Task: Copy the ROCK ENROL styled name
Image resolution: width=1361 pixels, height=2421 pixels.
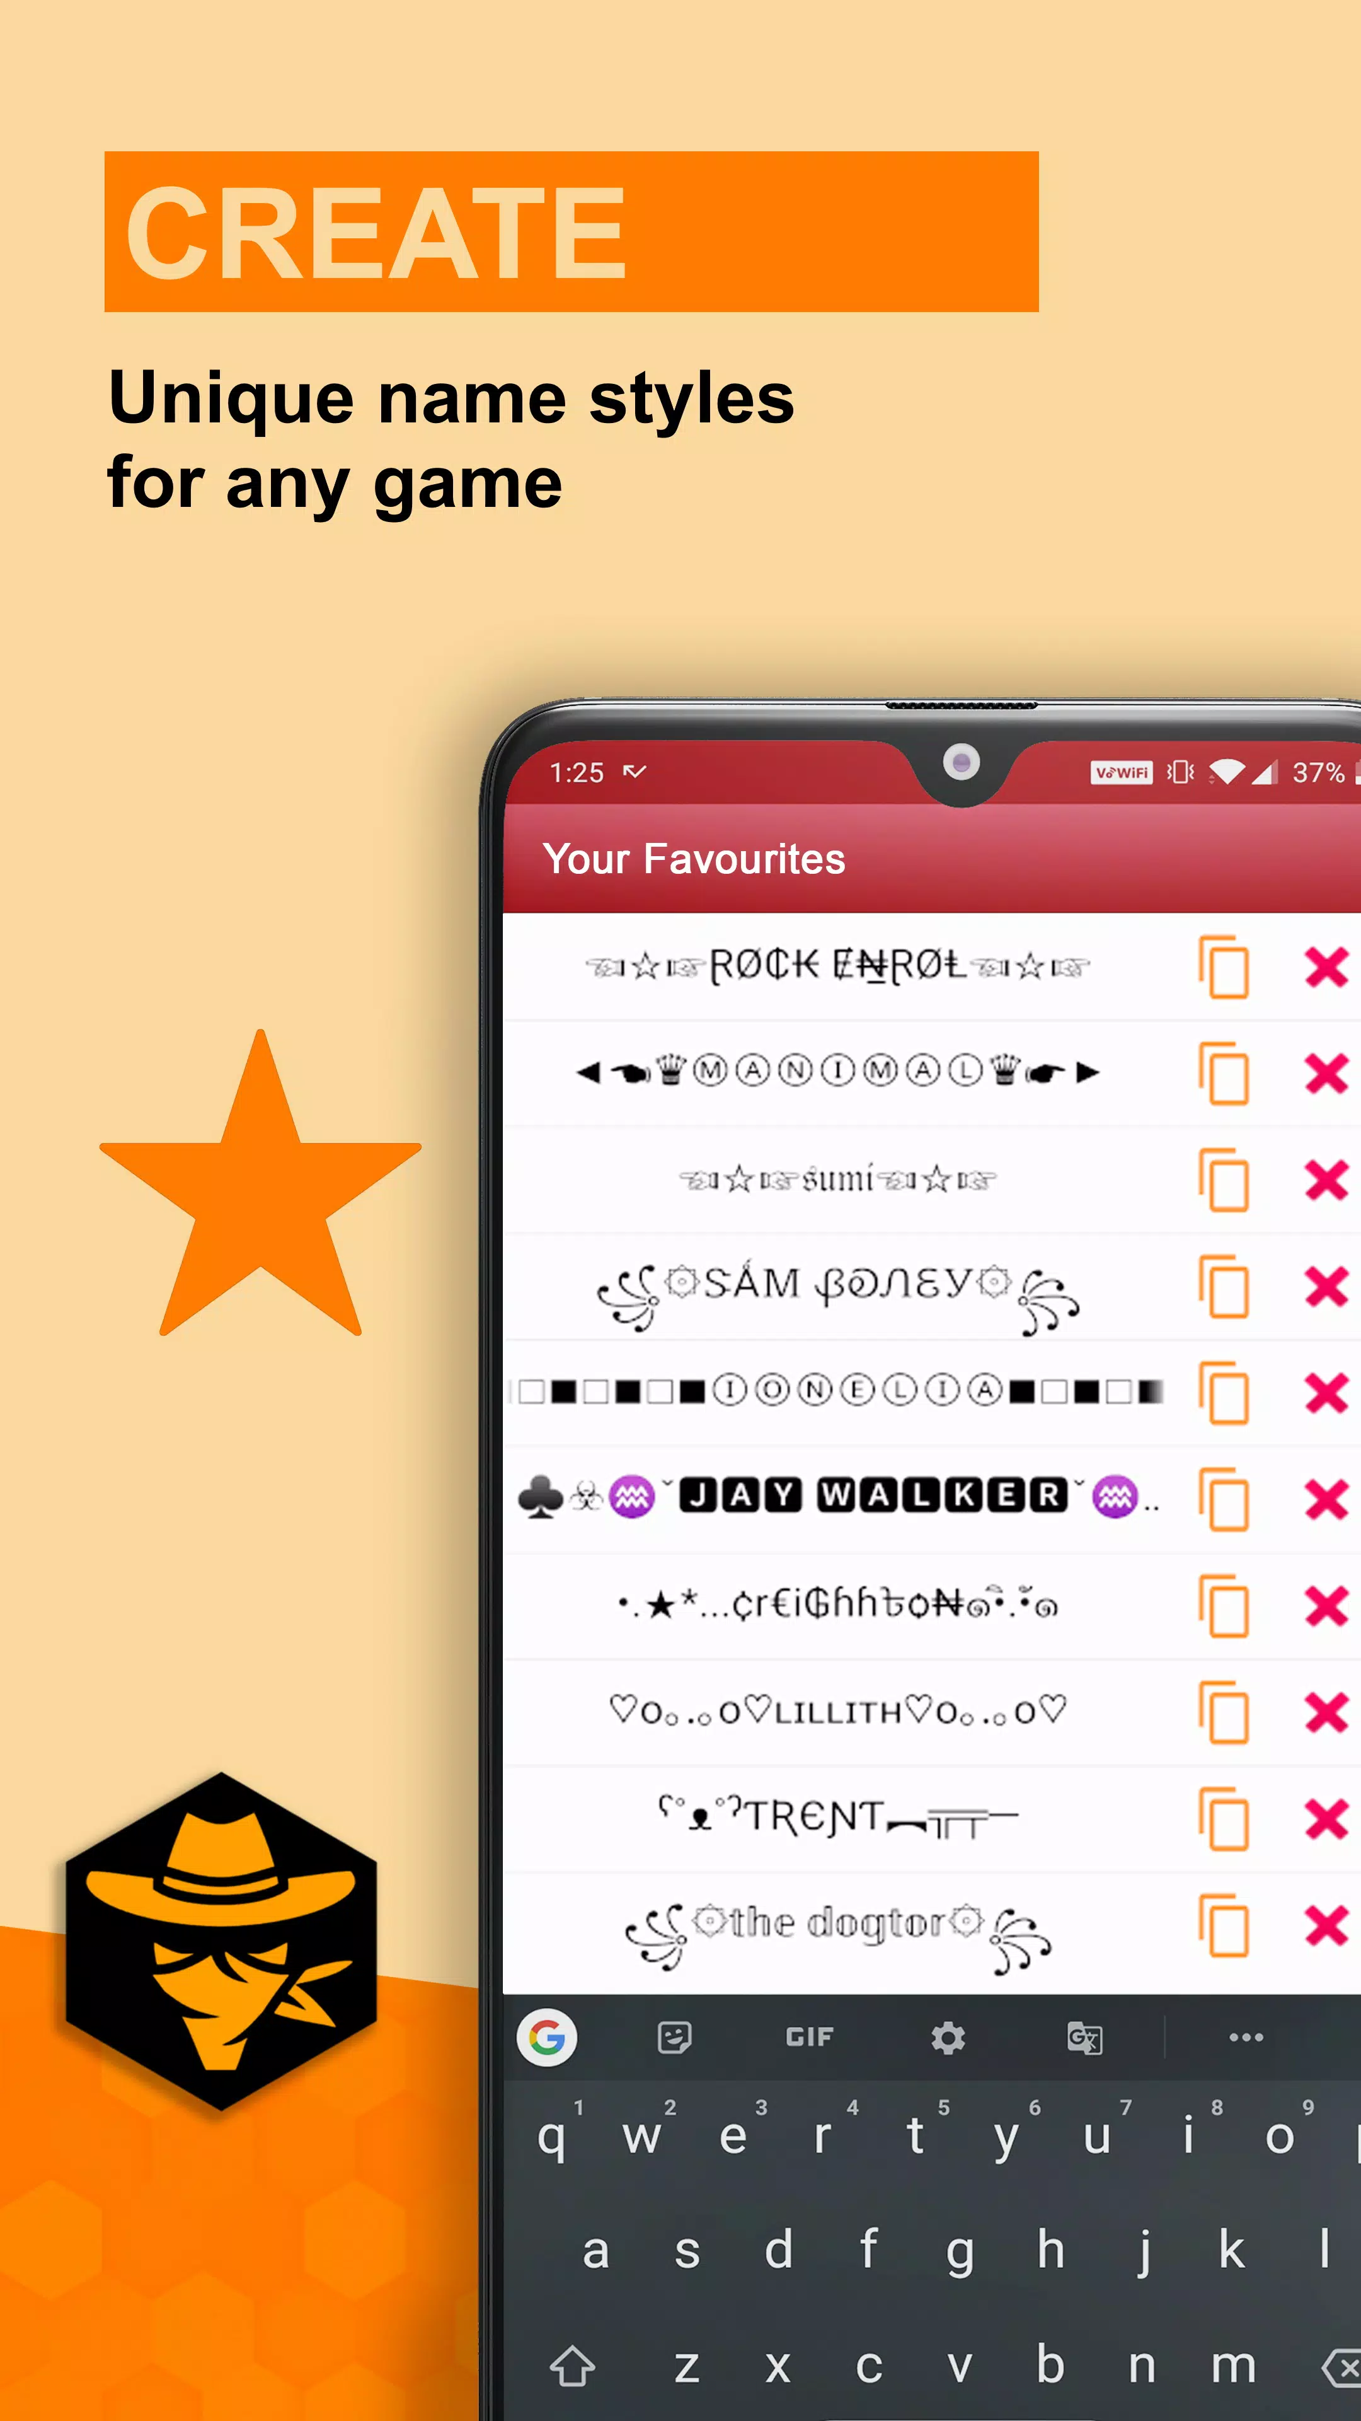Action: [1226, 966]
